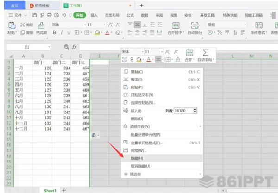The width and height of the screenshot is (278, 193).
Task: Choose Unhide (取消隐藏) in context menu
Action: [x=162, y=166]
